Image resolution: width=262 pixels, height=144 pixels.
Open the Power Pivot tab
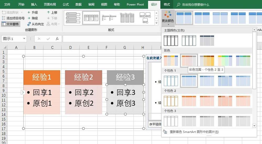click(135, 4)
